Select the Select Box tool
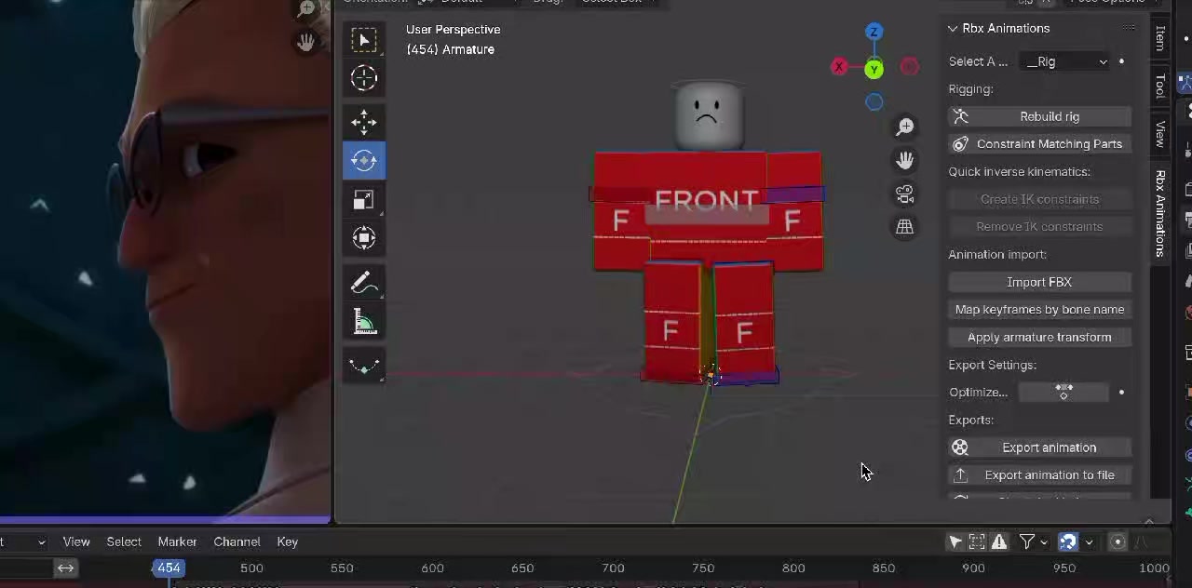Screen dimensions: 1192x588 click(x=364, y=39)
